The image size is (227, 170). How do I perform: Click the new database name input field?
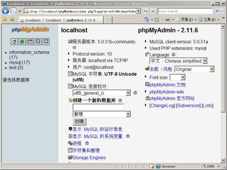tap(98, 107)
